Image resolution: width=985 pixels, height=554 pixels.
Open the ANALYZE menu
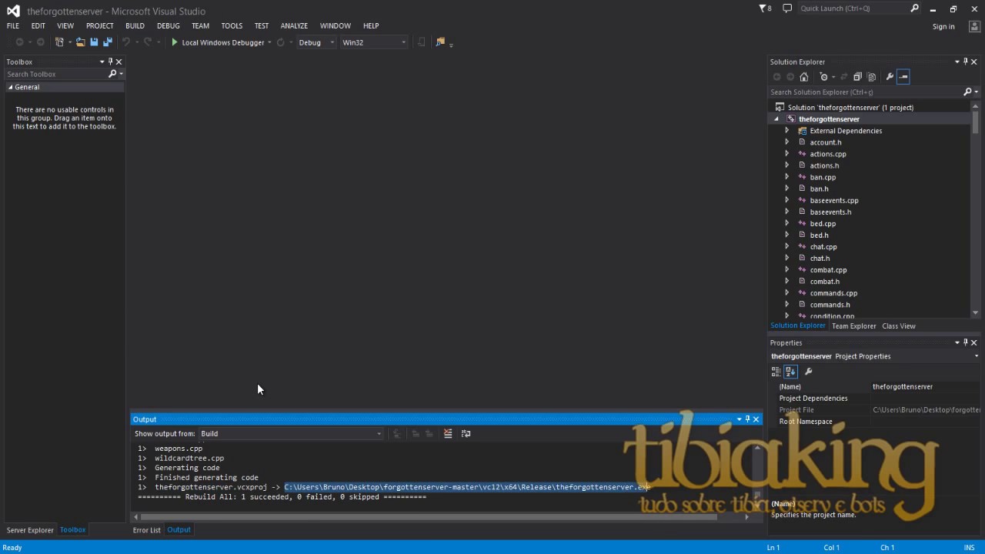[x=294, y=25]
